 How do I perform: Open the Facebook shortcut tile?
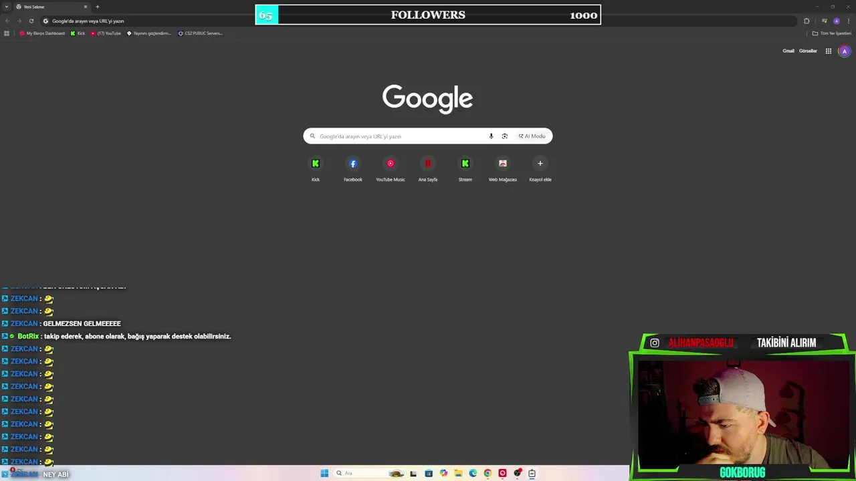353,169
